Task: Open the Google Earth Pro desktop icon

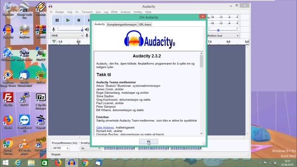Action: tap(25, 10)
